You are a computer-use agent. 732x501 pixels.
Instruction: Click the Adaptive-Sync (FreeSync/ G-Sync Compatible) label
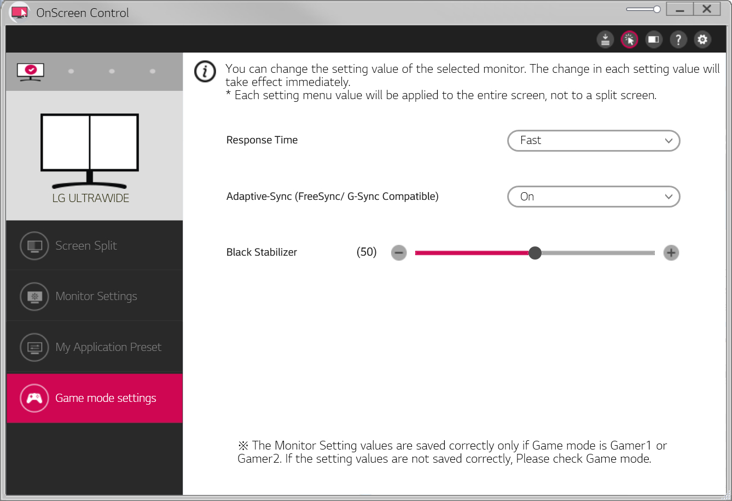tap(333, 197)
